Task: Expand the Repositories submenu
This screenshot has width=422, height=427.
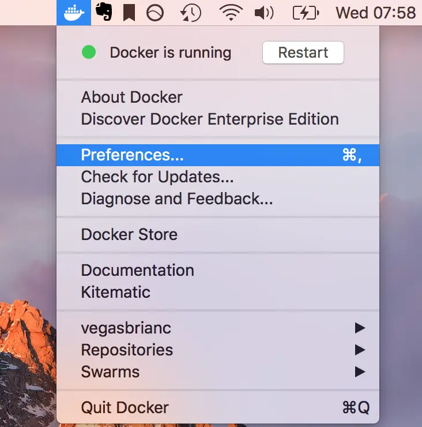Action: [218, 350]
